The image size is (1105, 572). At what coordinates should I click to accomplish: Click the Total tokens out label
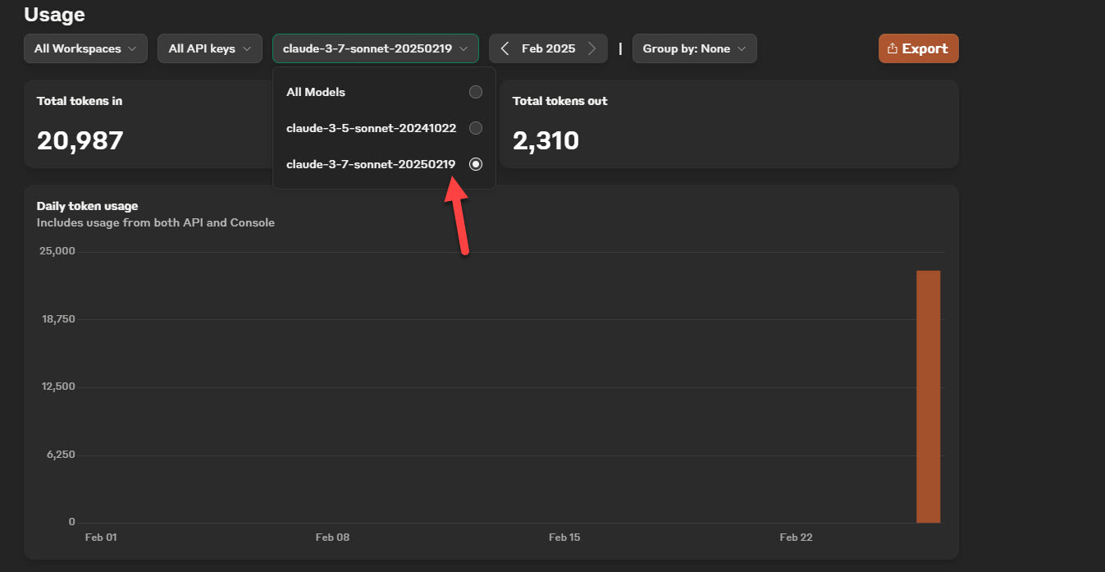560,101
